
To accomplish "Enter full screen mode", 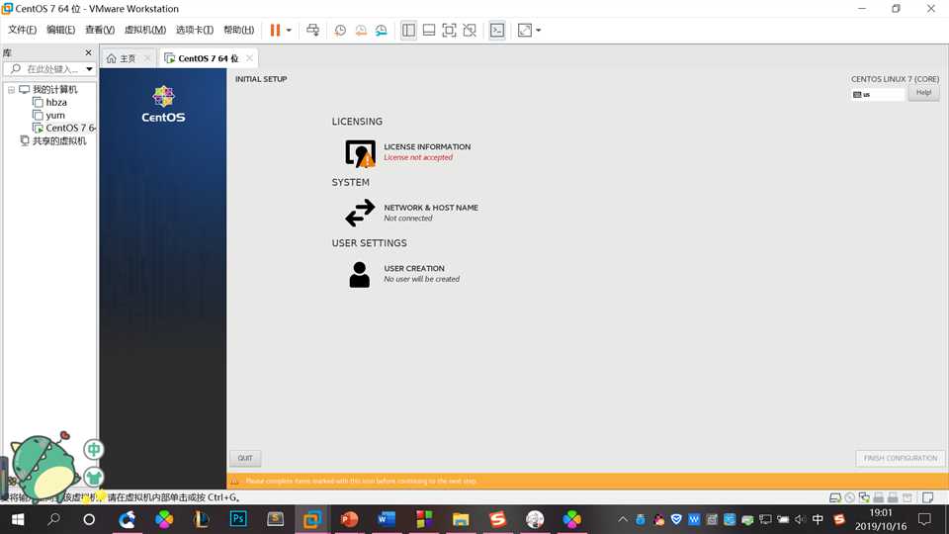I will 449,31.
